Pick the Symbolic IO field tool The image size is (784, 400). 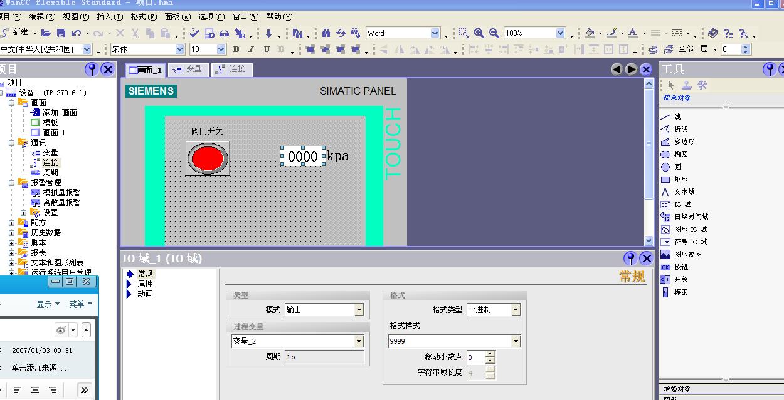click(x=684, y=242)
